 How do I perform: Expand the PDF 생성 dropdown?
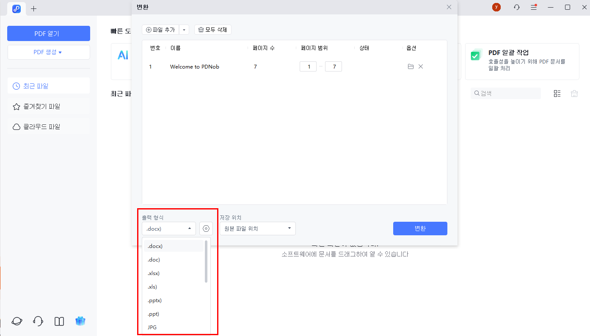coord(48,52)
